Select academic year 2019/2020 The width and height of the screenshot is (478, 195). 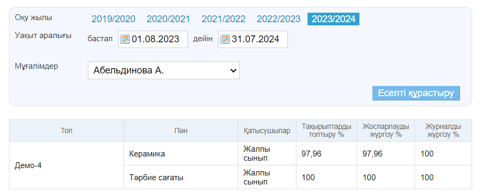pyautogui.click(x=113, y=19)
